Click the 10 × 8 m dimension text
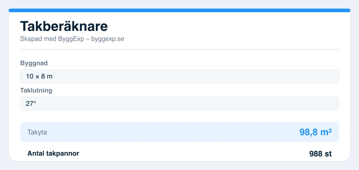The image size is (359, 170). point(39,76)
